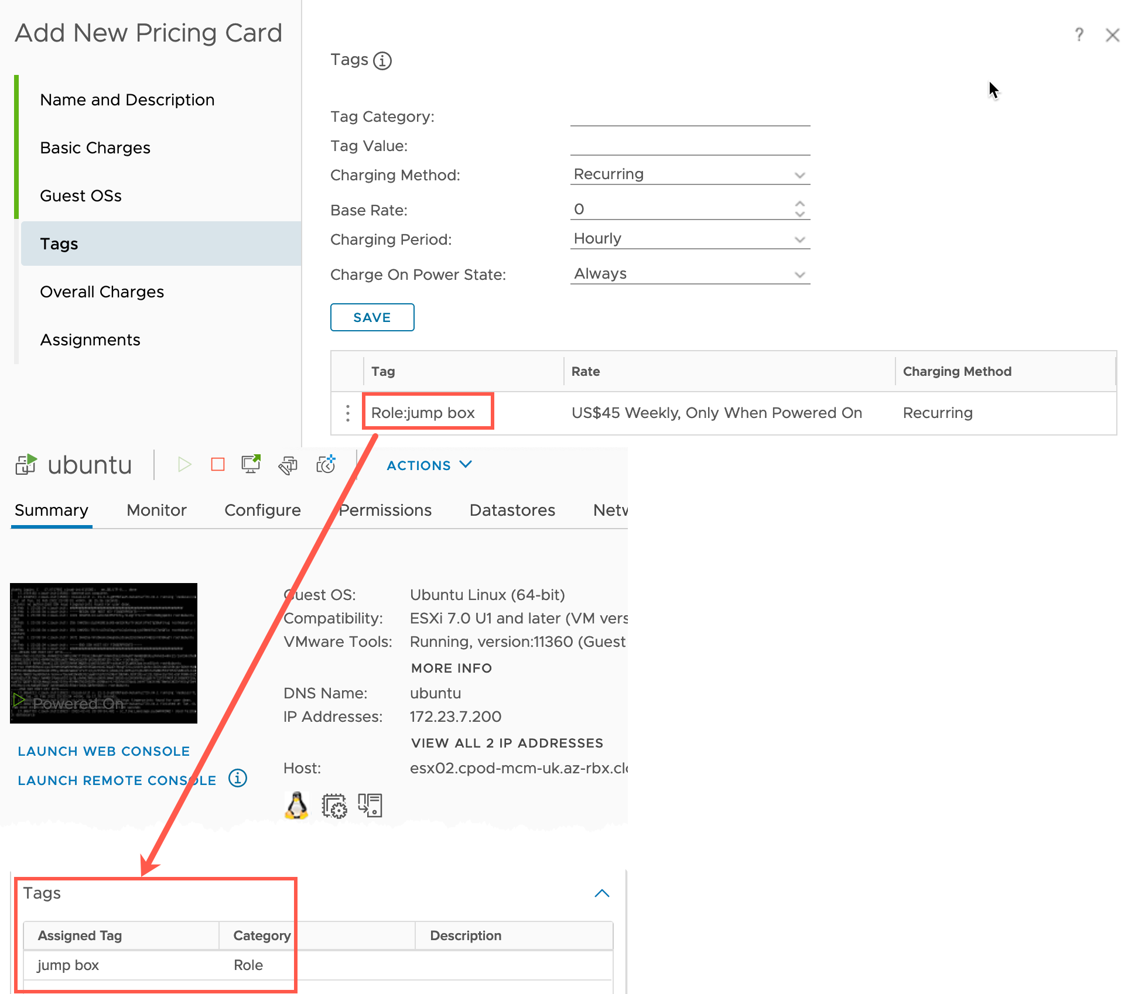The height and width of the screenshot is (994, 1135).
Task: Click the Tag Category input field
Action: (x=690, y=116)
